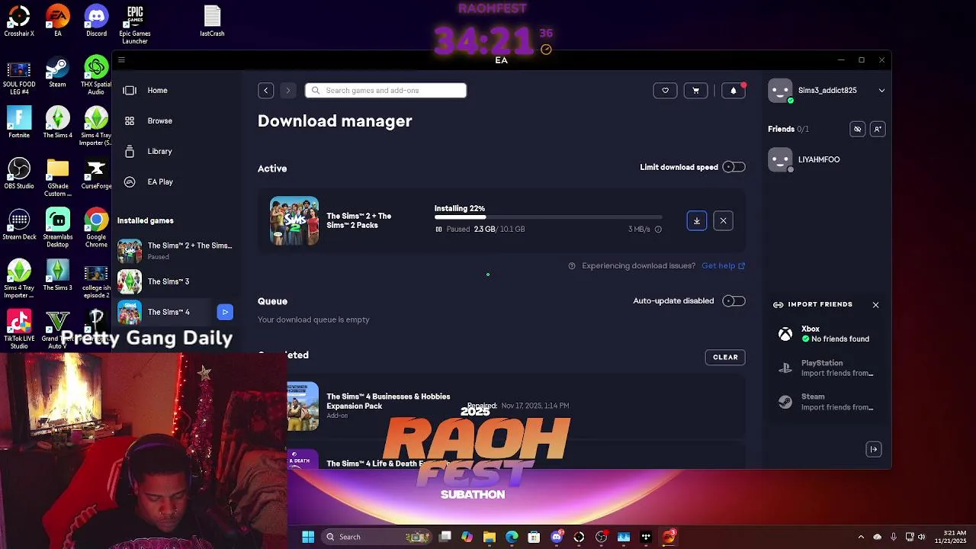Go forward using the right arrow button
Viewport: 976px width, 549px height.
[287, 91]
